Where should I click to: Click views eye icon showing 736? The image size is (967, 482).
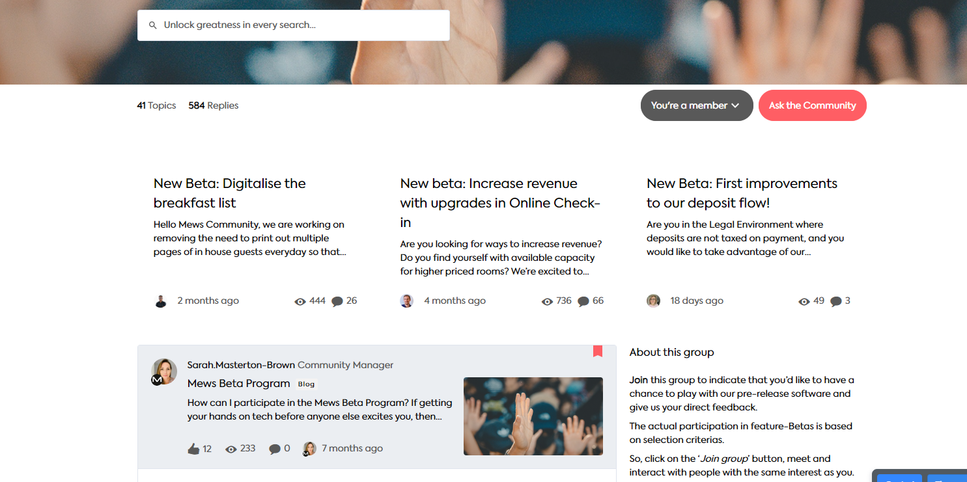(547, 302)
